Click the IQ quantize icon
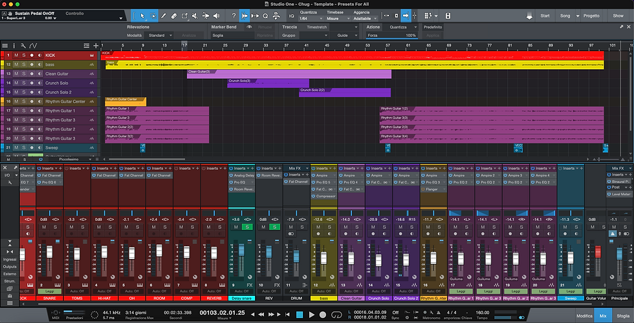 coord(292,16)
